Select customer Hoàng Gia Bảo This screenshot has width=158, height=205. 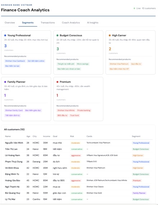[13, 180]
